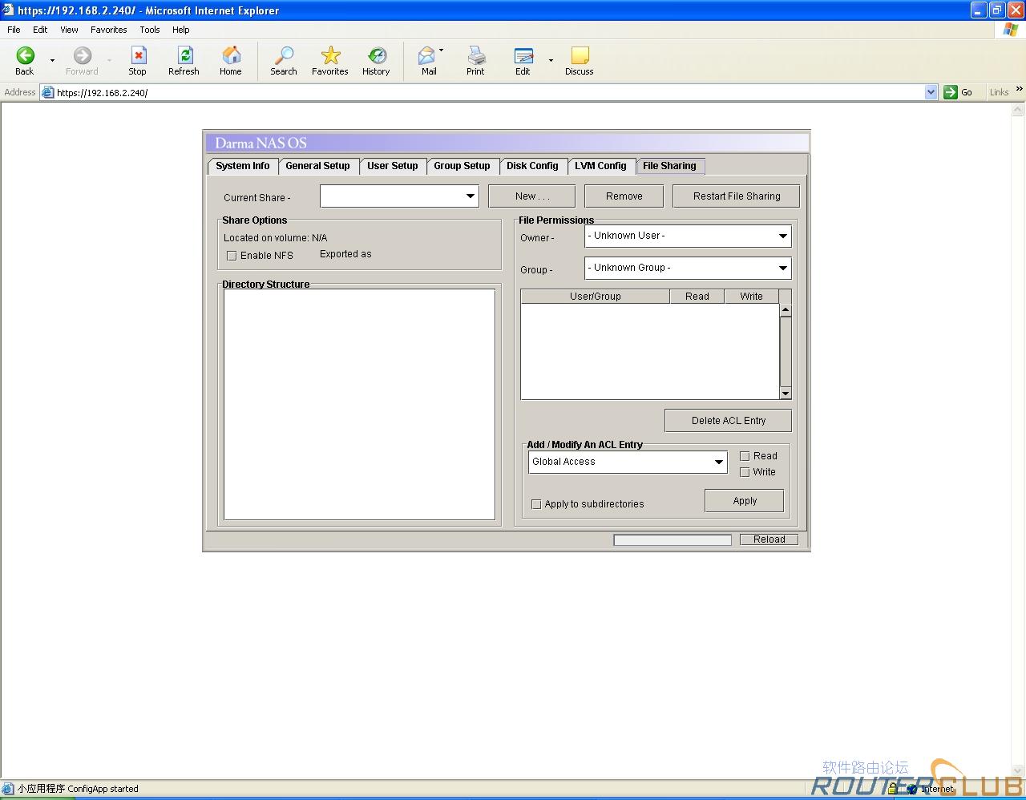The image size is (1026, 800).
Task: Tick the Read ACL checkbox
Action: pyautogui.click(x=745, y=456)
